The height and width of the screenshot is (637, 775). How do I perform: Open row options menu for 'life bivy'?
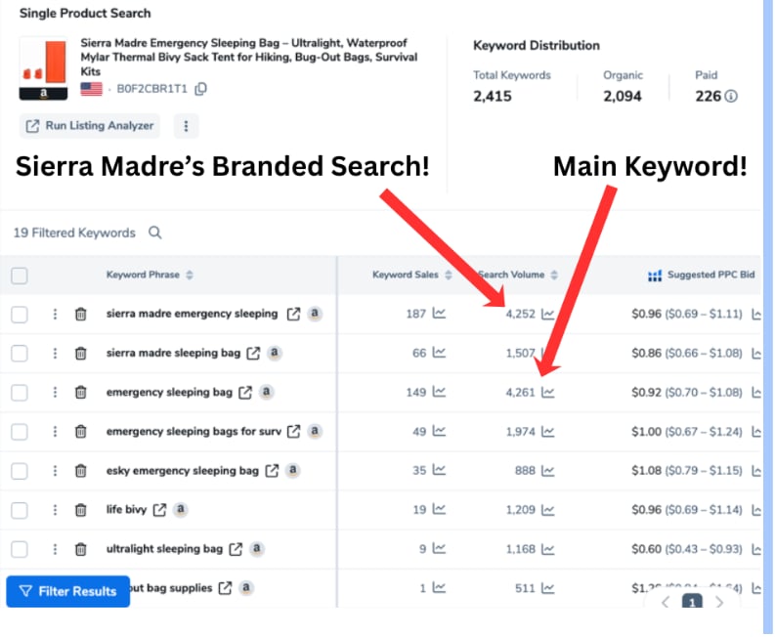55,510
